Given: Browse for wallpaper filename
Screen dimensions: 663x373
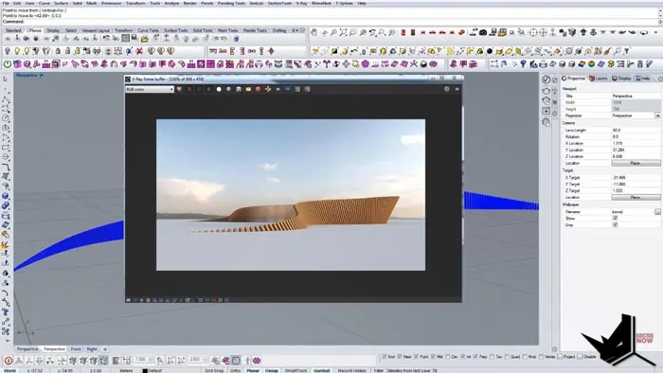Looking at the screenshot, I should 657,212.
